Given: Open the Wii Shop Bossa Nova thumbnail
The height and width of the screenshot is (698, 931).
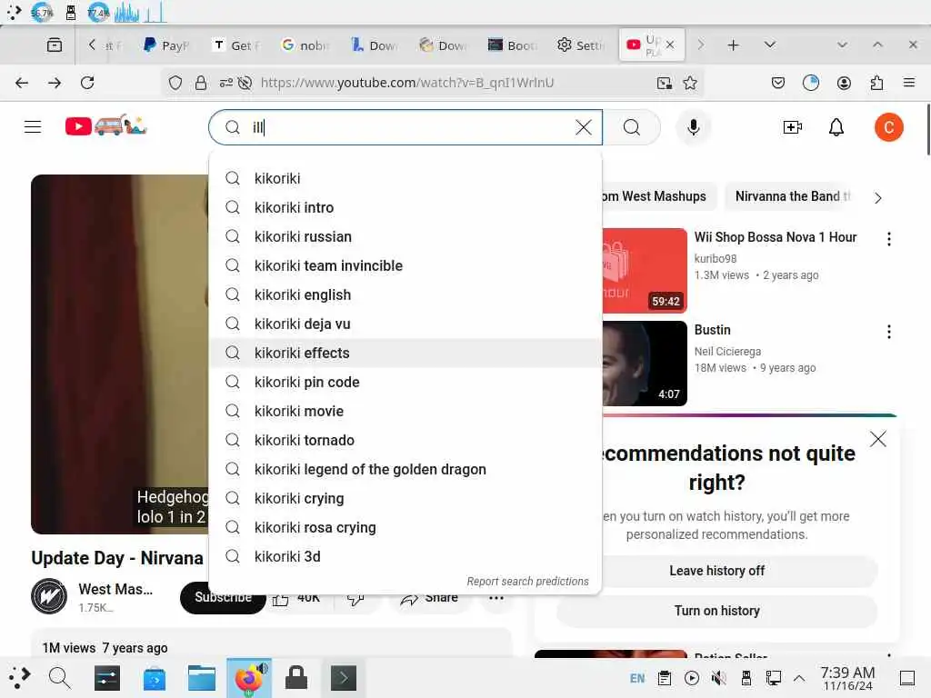Looking at the screenshot, I should (x=645, y=271).
